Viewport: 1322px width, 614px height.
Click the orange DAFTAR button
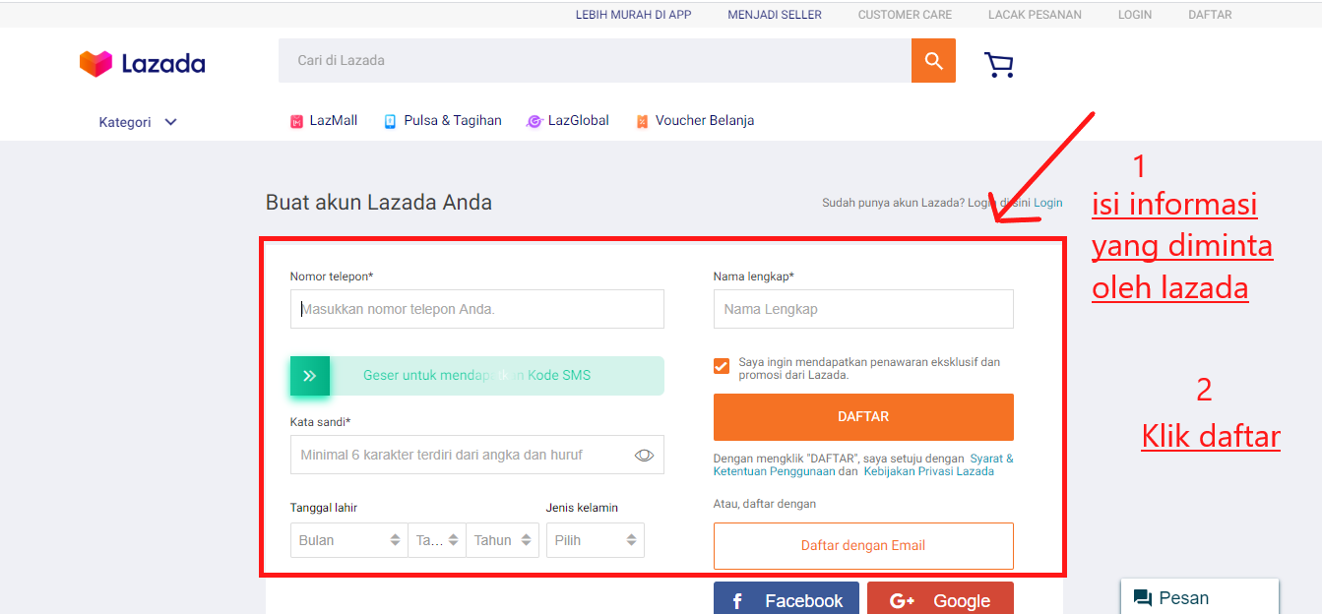[863, 417]
